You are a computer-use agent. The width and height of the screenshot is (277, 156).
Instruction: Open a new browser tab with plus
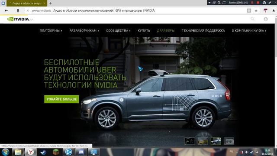51,3
